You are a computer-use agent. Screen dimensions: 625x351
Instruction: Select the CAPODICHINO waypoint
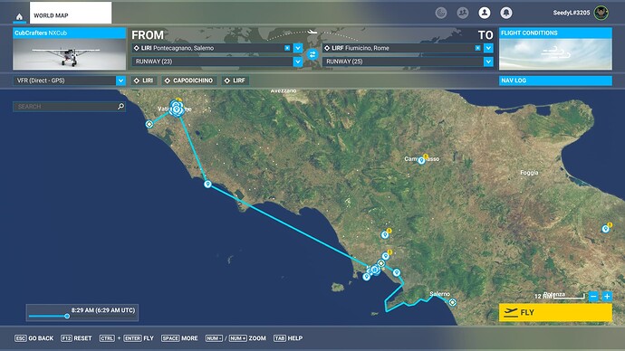click(x=189, y=81)
